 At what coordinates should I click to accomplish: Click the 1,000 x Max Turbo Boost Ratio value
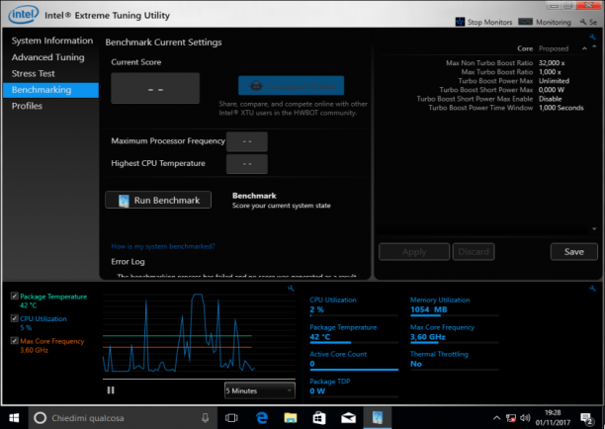(x=550, y=72)
